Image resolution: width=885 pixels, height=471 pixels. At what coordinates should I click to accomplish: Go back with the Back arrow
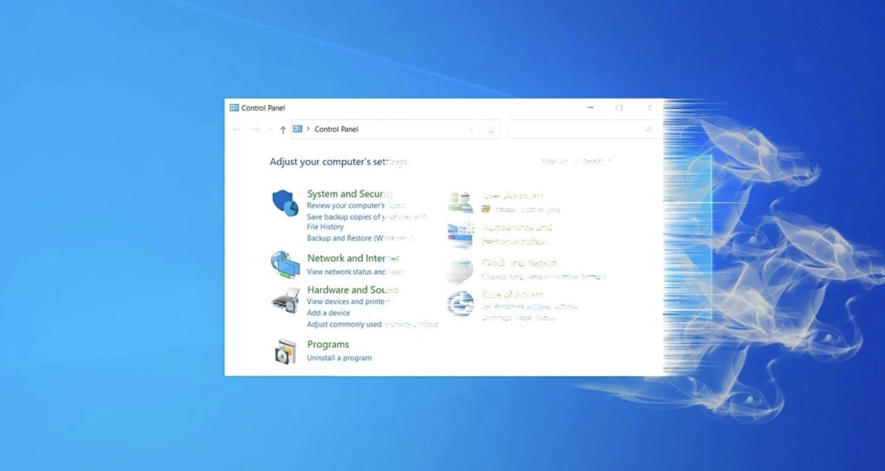tap(237, 129)
